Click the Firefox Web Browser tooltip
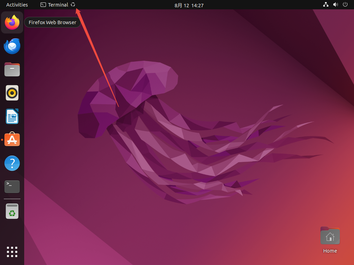 [x=53, y=22]
